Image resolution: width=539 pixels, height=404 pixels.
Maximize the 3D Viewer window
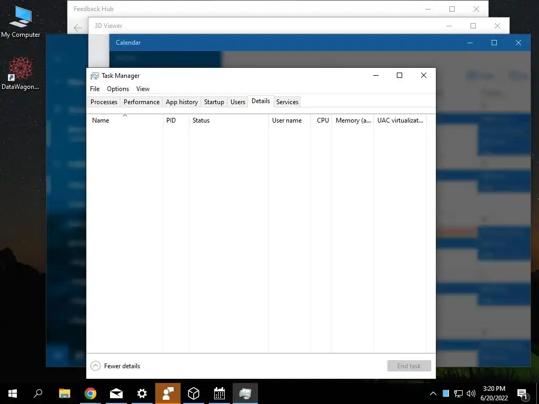coord(473,26)
